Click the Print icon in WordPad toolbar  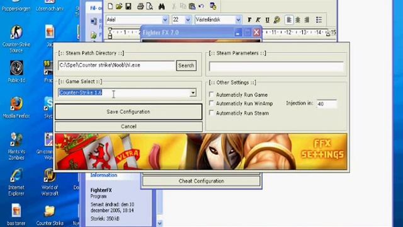pyautogui.click(x=140, y=6)
